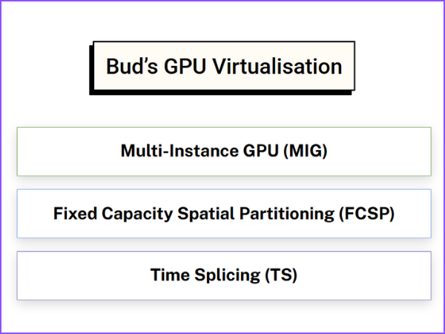Click the title box's black drop shadow
Image resolution: width=445 pixels, height=334 pixels.
coord(222,92)
